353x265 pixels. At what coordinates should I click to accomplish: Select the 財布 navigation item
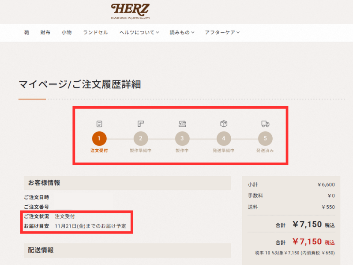45,32
